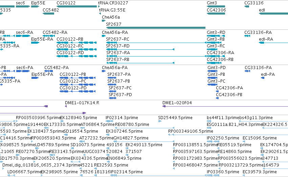Click EST EN06849.5prime

point(108,162)
